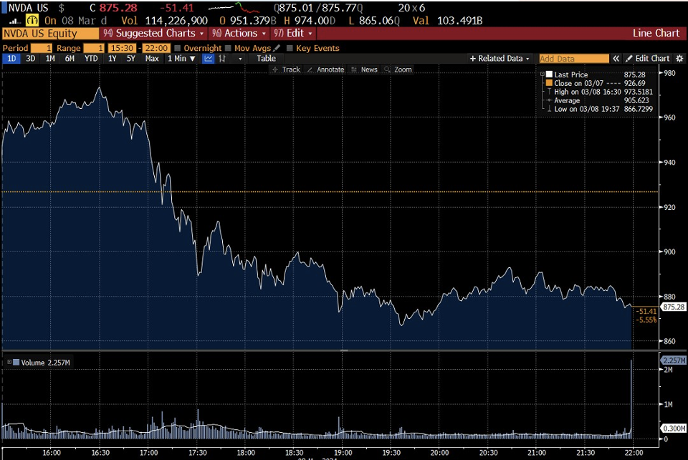Select the 1D period tab
The width and height of the screenshot is (688, 460).
(11, 58)
